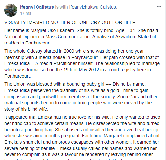This screenshot has width=166, height=160.
Task: Click the name Margret Uko Ekanem in post
Action: point(52,30)
